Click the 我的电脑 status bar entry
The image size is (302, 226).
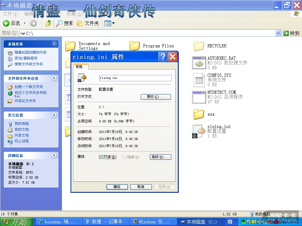pyautogui.click(x=260, y=214)
